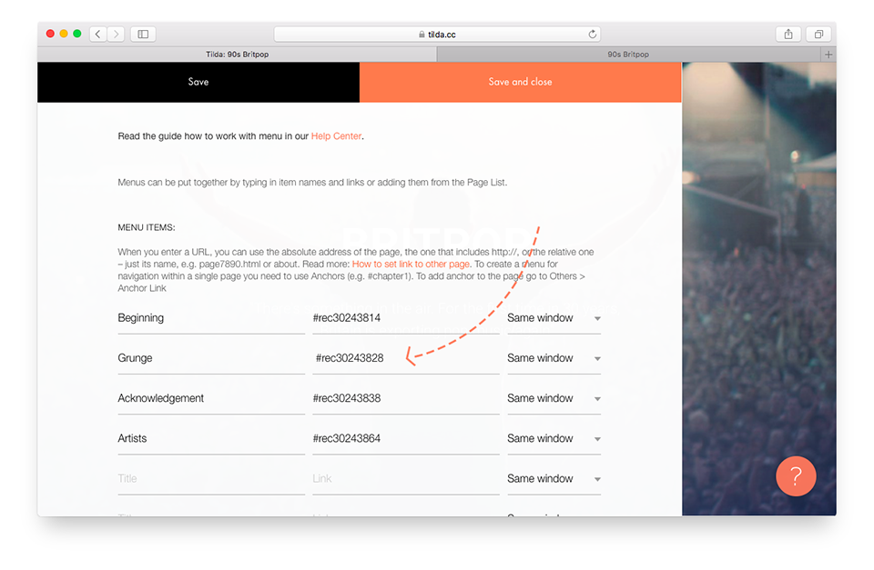Click the lock icon in the address bar

coord(422,35)
